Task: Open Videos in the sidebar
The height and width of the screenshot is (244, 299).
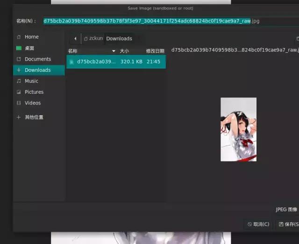Action: (x=39, y=103)
